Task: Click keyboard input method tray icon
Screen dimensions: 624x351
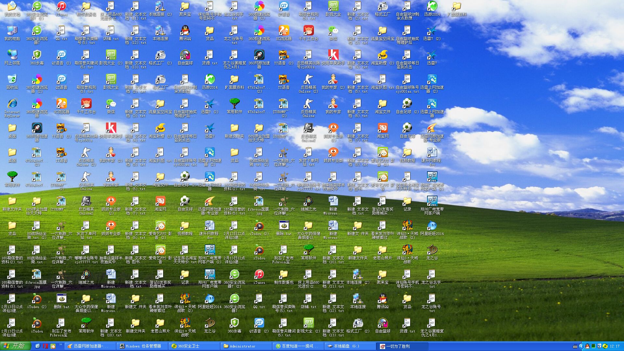Action: click(x=575, y=346)
